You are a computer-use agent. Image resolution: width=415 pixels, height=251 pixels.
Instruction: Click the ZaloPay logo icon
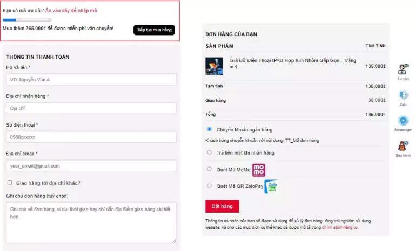point(271,186)
